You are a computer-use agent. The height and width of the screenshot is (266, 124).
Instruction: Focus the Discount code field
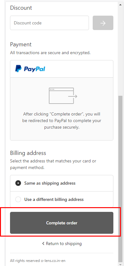point(49,23)
